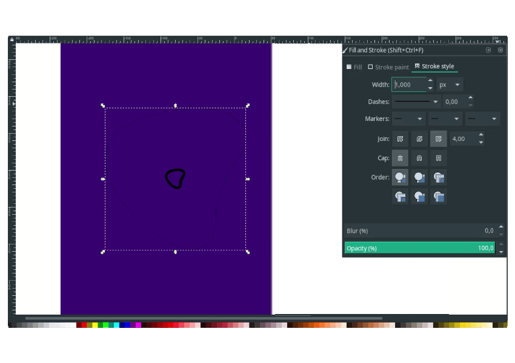This screenshot has width=515, height=363.
Task: Increase stroke width with up arrow
Action: coord(430,80)
